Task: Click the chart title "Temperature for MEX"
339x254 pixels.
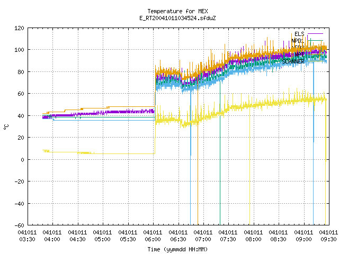Action: (177, 11)
